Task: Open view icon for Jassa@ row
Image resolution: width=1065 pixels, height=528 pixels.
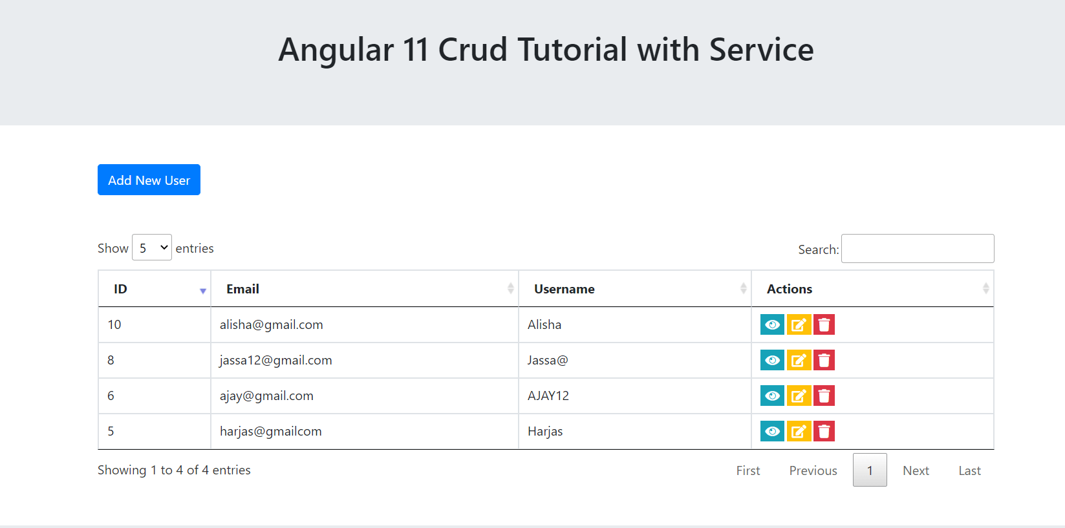Action: pyautogui.click(x=772, y=360)
